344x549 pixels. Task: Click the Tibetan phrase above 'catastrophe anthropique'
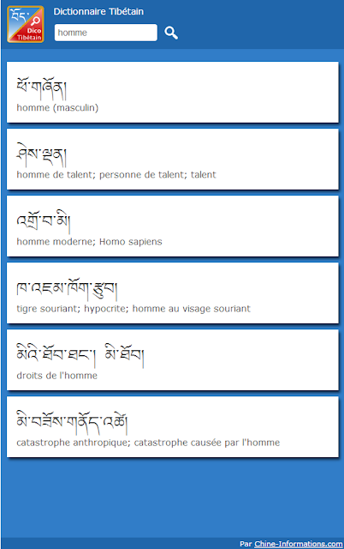72,422
